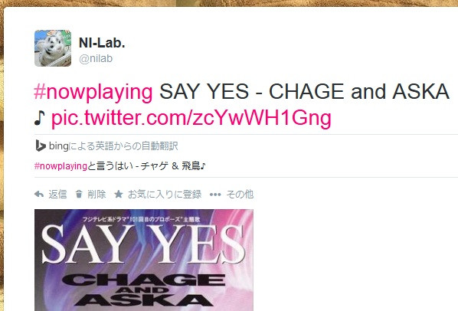Image resolution: width=458 pixels, height=311 pixels.
Task: Open pic.twitter.com/zcYwWH1Gng link
Action: click(191, 118)
